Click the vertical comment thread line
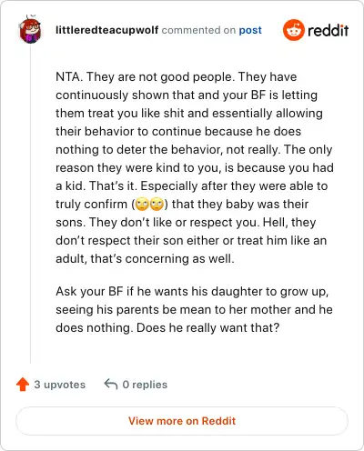This screenshot has width=364, height=451. pos(30,204)
